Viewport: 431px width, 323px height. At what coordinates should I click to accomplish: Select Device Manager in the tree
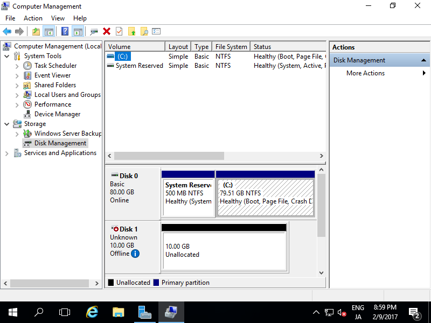point(57,114)
